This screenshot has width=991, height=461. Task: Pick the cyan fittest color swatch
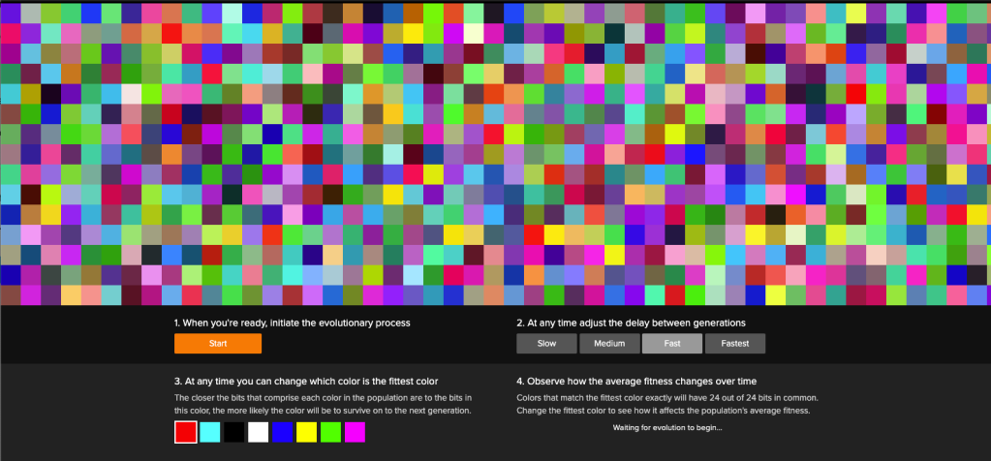coord(209,432)
